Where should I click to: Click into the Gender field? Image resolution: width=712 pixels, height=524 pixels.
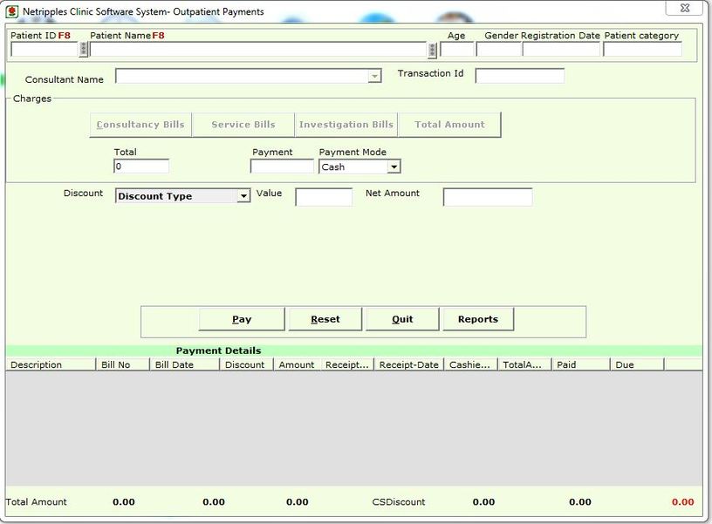point(498,49)
